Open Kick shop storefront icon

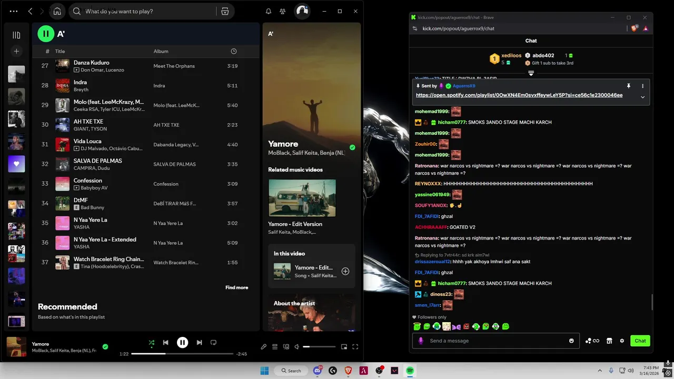click(x=609, y=341)
